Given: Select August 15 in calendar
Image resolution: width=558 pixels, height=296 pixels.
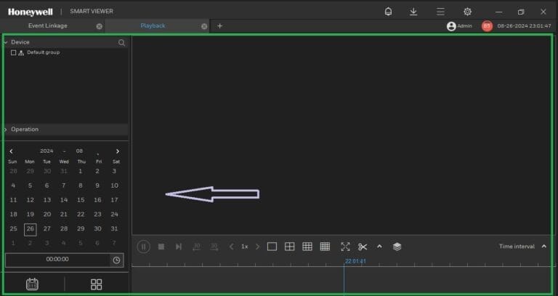Looking at the screenshot, I should (x=81, y=200).
